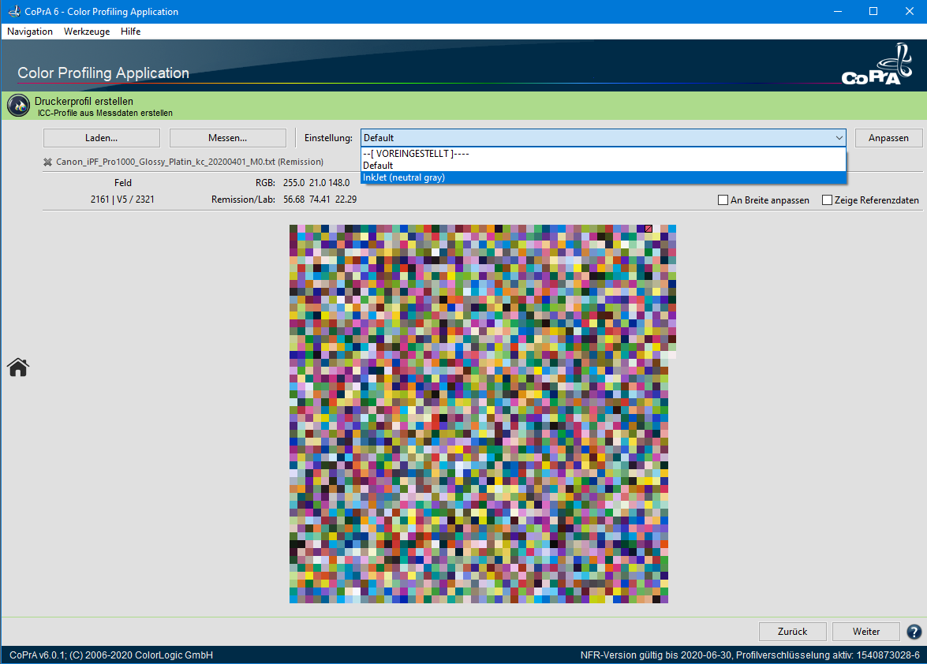Screen dimensions: 927x664
Task: Go back with the Zurück button
Action: click(792, 632)
